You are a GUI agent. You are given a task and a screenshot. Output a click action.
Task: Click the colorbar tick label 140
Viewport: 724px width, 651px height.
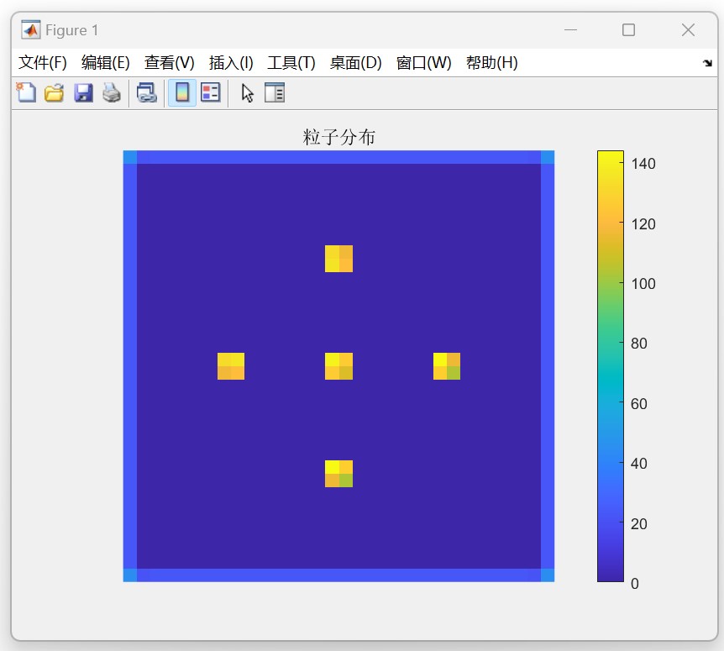(x=643, y=164)
